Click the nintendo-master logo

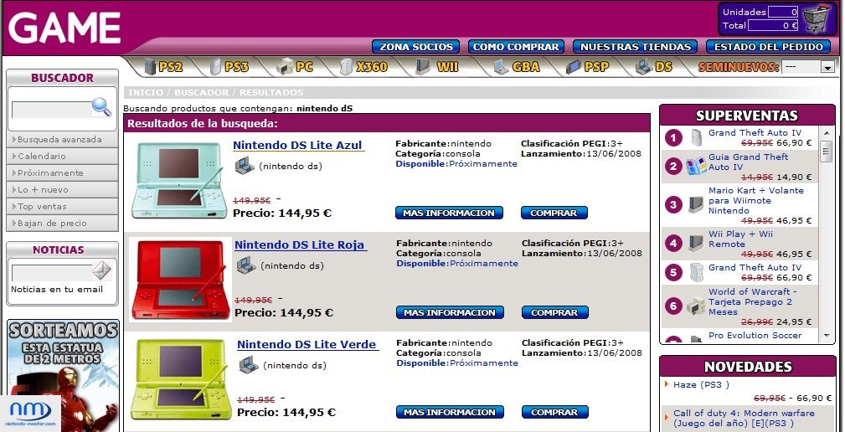coord(31,414)
